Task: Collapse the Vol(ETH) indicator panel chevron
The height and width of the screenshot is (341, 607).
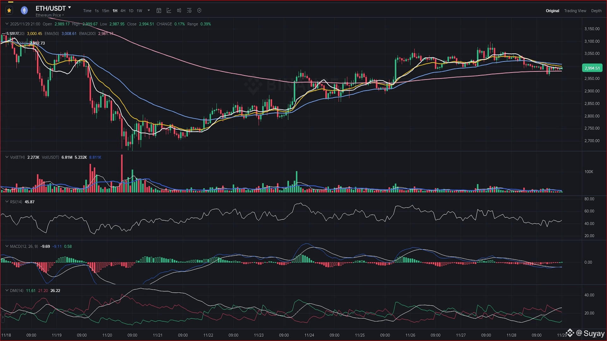Action: tap(7, 157)
